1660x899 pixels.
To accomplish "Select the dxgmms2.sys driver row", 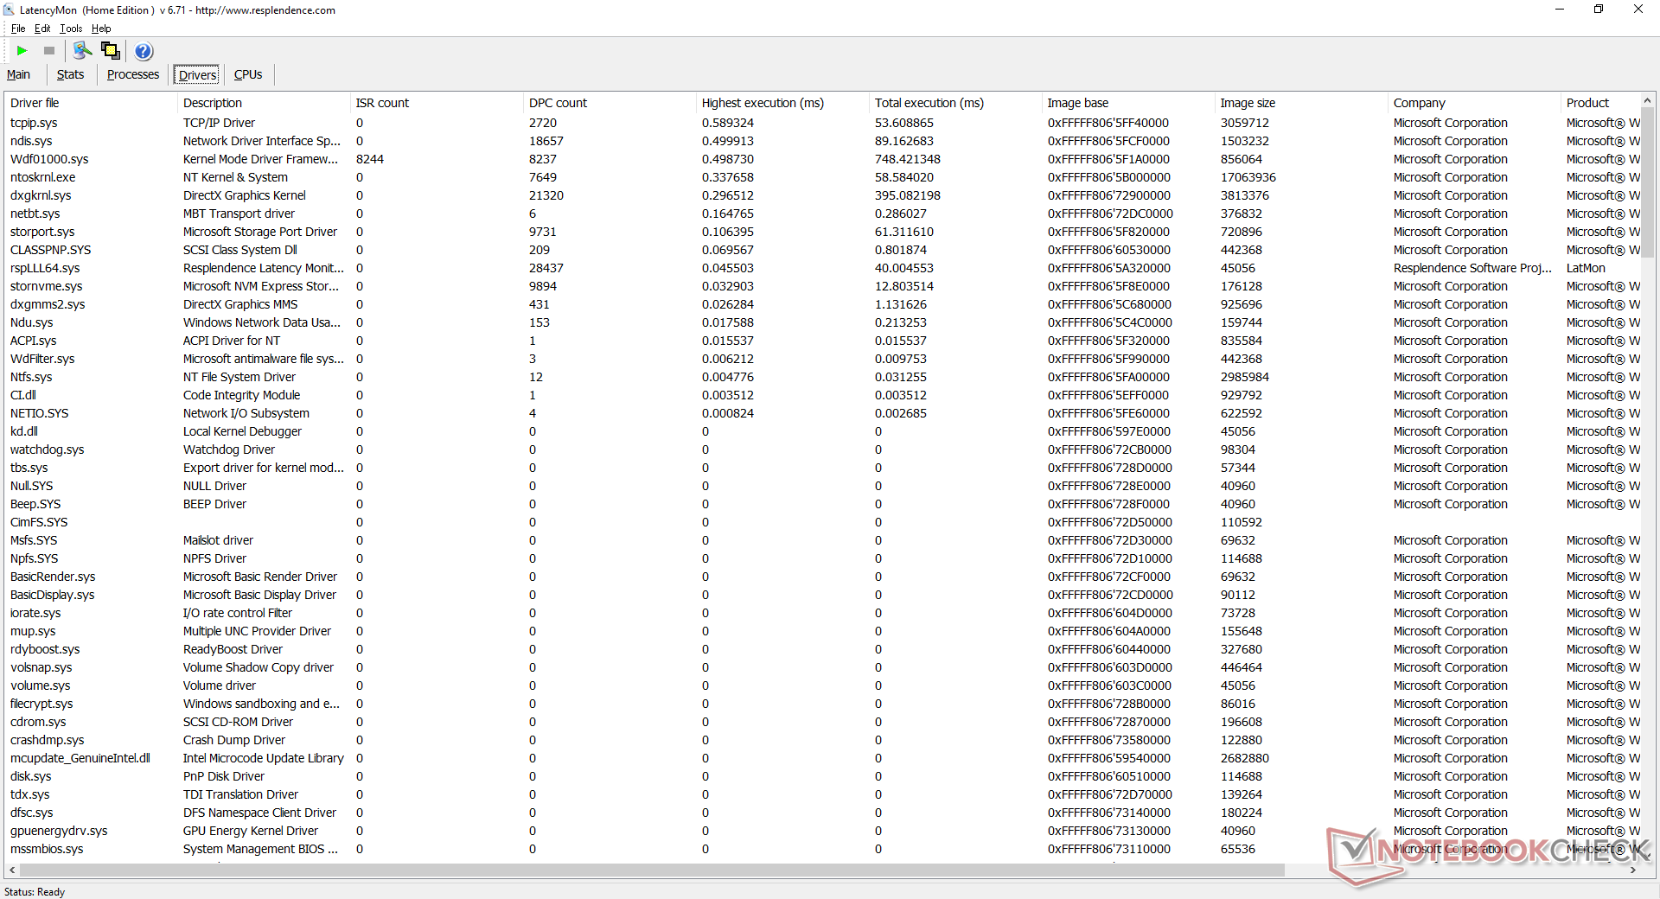I will (822, 304).
